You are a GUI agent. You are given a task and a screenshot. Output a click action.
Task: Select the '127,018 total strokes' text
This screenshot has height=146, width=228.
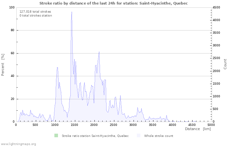point(35,12)
